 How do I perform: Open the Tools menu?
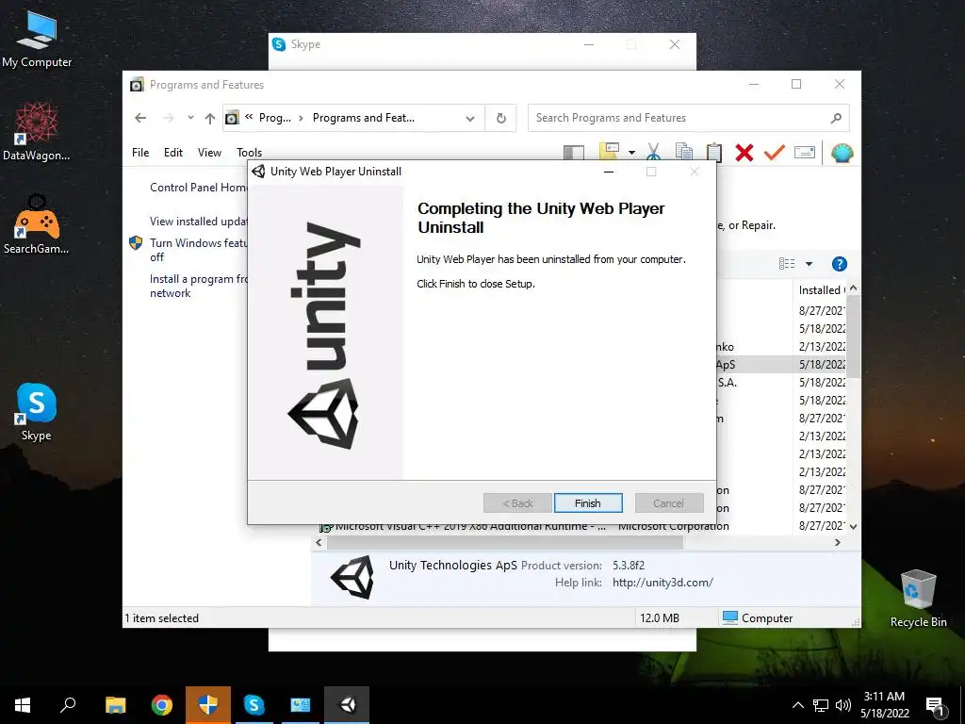pyautogui.click(x=249, y=152)
